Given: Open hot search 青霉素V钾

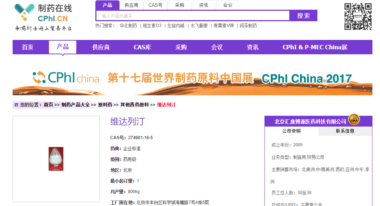Looking at the screenshot, I should tap(223, 26).
